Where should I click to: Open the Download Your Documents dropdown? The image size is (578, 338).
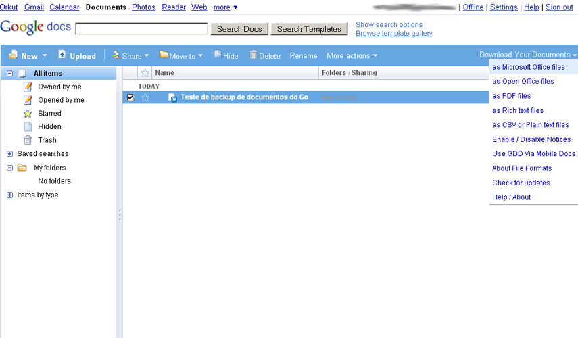[x=528, y=55]
